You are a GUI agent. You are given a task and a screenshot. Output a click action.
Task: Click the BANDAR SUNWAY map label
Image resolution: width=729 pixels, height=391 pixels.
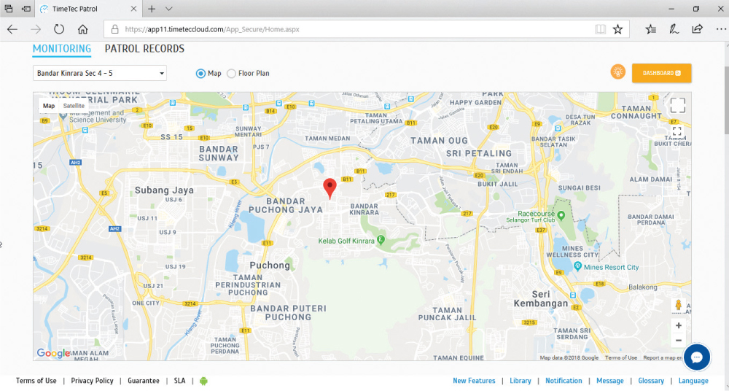pyautogui.click(x=219, y=153)
